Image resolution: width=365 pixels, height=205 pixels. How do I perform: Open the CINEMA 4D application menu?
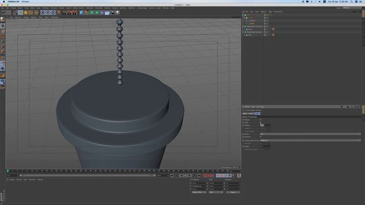point(13,2)
